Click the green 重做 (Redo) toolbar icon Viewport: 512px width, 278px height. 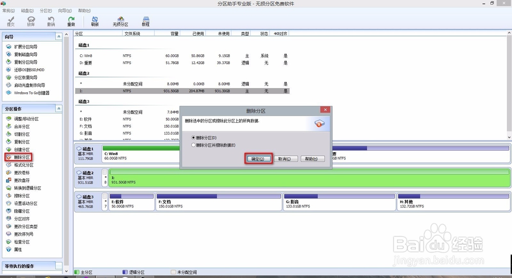click(71, 22)
